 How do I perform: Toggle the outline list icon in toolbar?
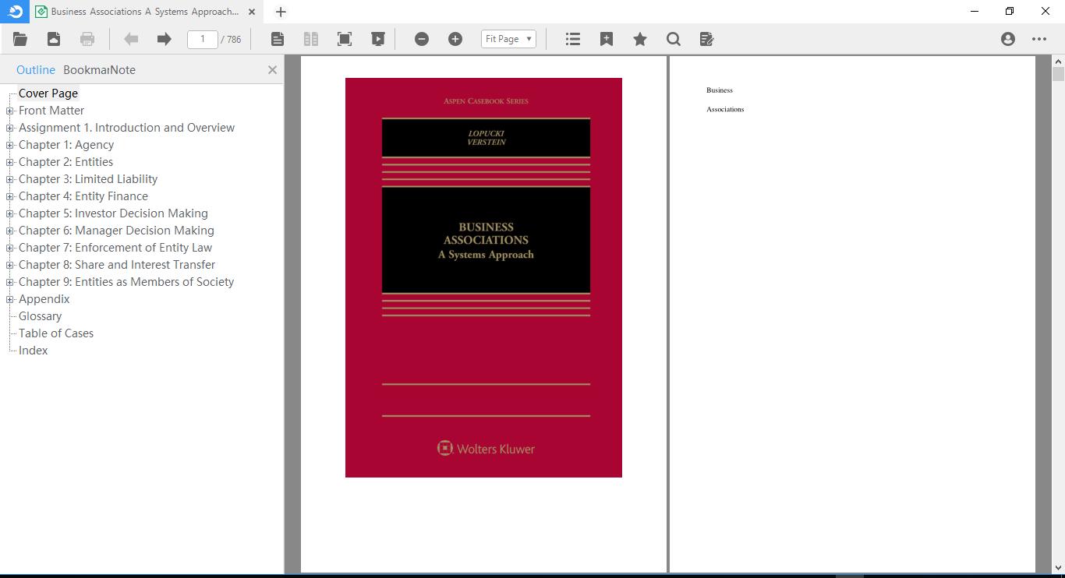point(573,39)
